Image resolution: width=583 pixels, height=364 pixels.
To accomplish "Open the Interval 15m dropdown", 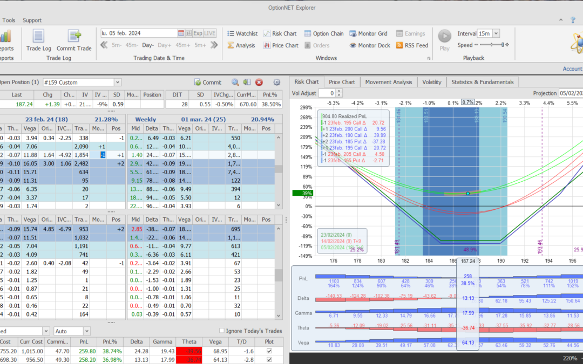I will click(496, 33).
